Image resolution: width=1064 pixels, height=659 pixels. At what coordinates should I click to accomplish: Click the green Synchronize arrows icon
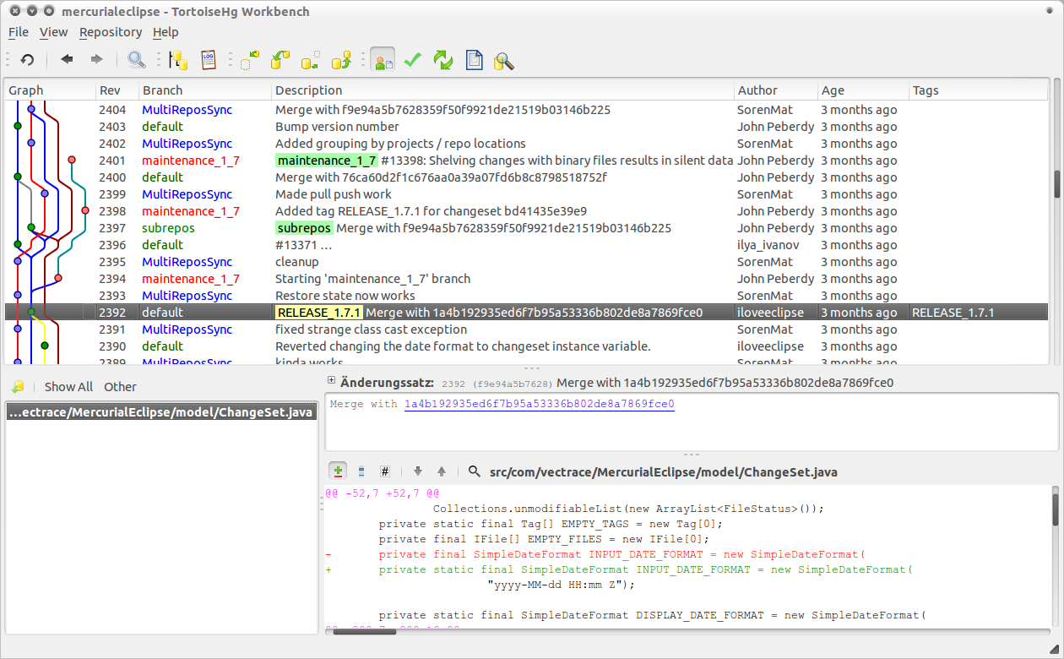[x=443, y=60]
